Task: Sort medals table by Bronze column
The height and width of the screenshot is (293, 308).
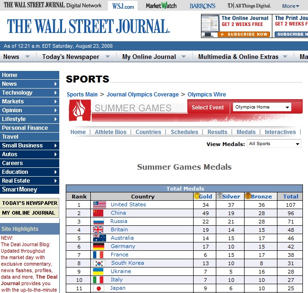Action: click(261, 197)
